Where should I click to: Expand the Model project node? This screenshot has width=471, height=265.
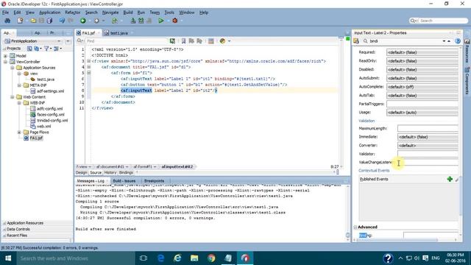[x=5, y=56]
